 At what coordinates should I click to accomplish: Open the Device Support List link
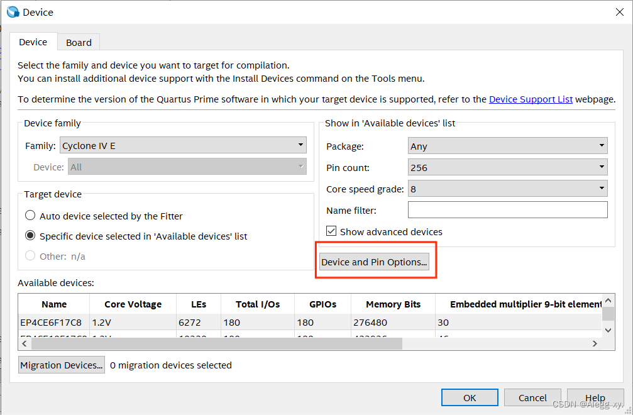tap(531, 99)
